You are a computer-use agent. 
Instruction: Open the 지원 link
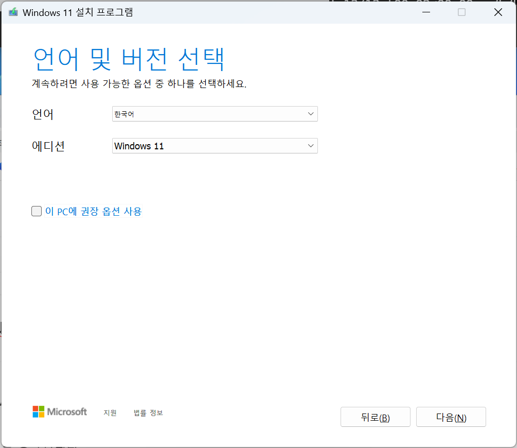pyautogui.click(x=110, y=412)
